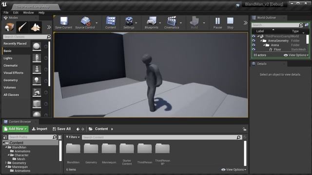Open the File menu
This screenshot has height=175, width=312.
click(6, 13)
